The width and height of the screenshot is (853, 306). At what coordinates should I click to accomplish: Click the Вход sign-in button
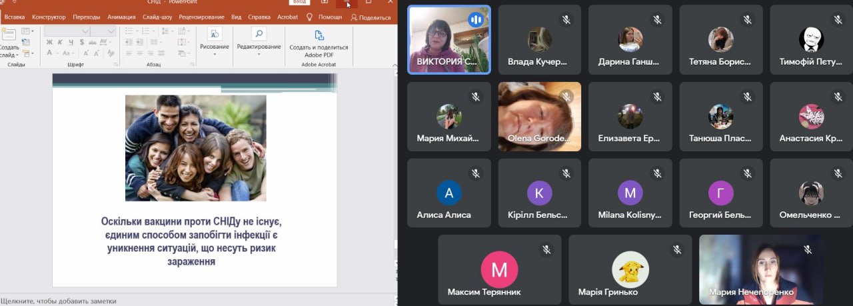tap(300, 3)
